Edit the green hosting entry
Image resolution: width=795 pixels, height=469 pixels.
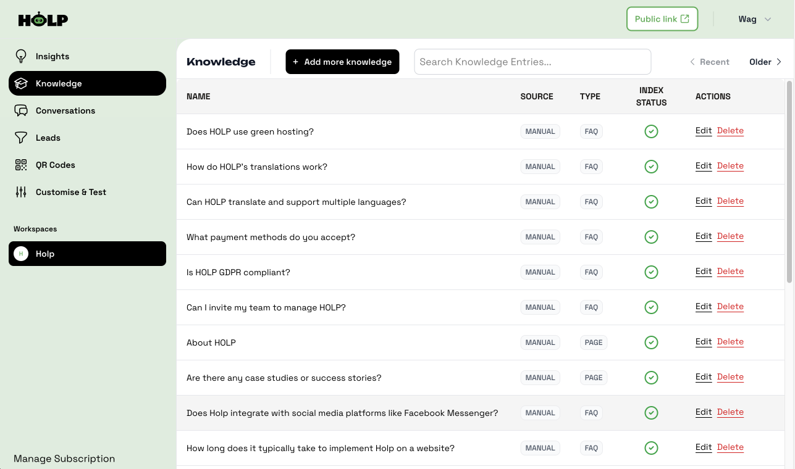pyautogui.click(x=704, y=131)
